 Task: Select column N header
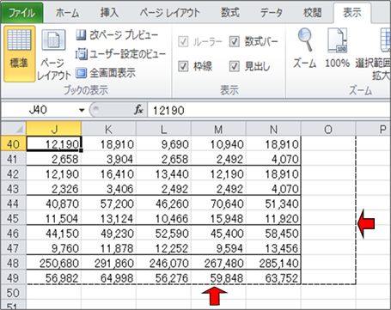(273, 129)
